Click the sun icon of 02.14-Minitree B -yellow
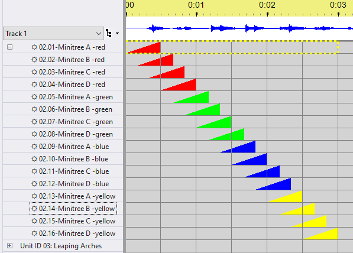 coord(34,209)
